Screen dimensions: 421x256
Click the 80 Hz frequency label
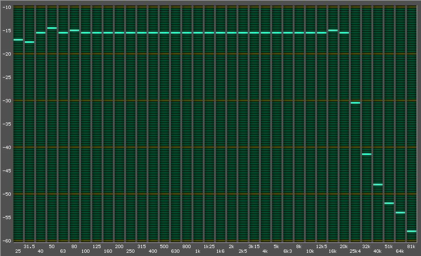74,246
